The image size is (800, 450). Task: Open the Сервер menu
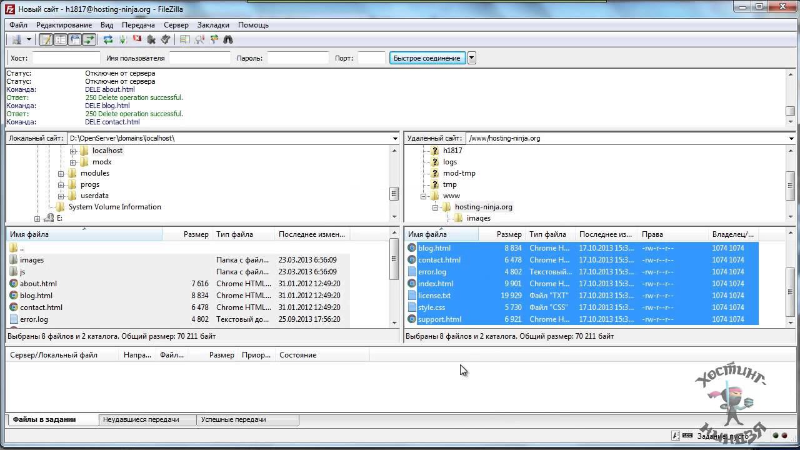176,25
